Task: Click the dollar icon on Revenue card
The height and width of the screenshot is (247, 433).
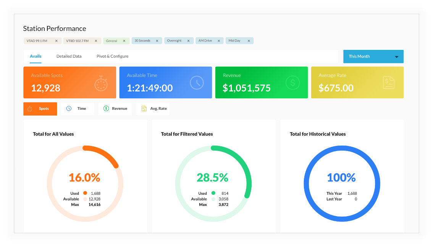Action: 293,83
